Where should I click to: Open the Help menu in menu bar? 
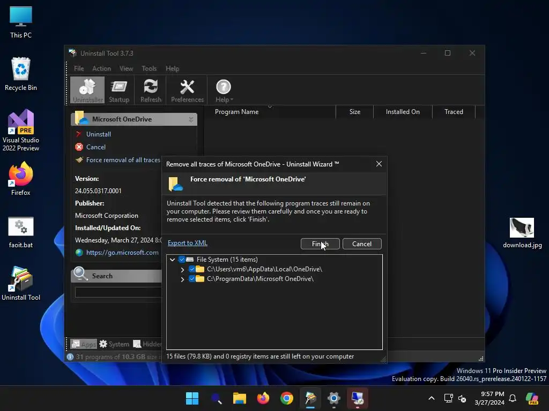pyautogui.click(x=172, y=68)
